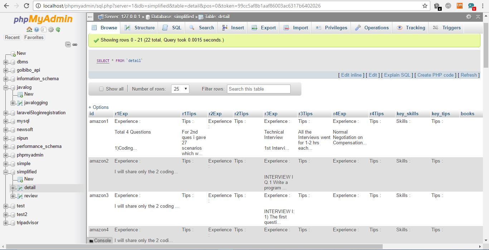Screen dimensions: 489x250
Task: Open the Operations tab
Action: click(372, 28)
